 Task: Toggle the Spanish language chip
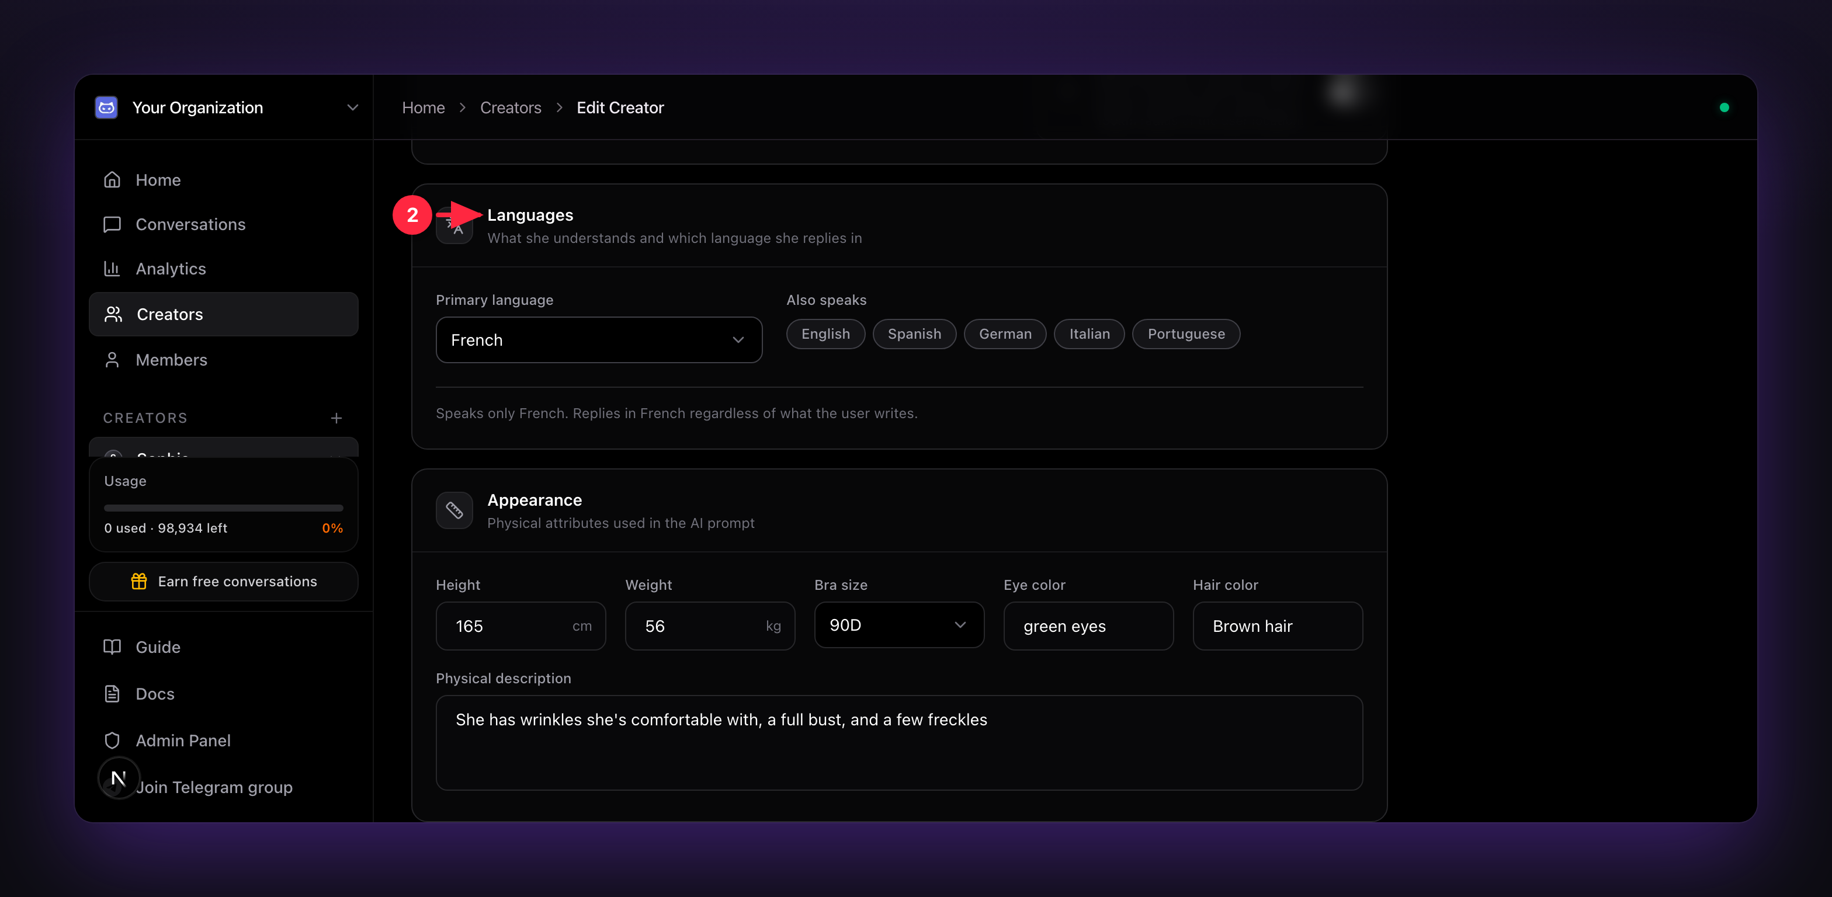pos(915,334)
